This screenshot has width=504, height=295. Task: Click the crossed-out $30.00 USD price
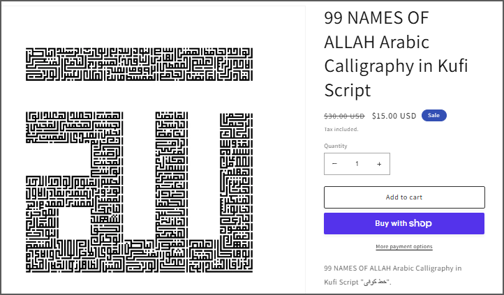tap(344, 116)
